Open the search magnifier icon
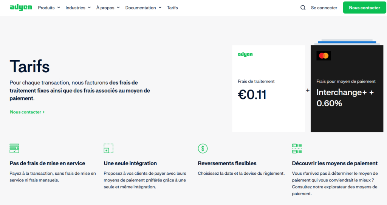Screen dimensions: 387x205 point(303,8)
